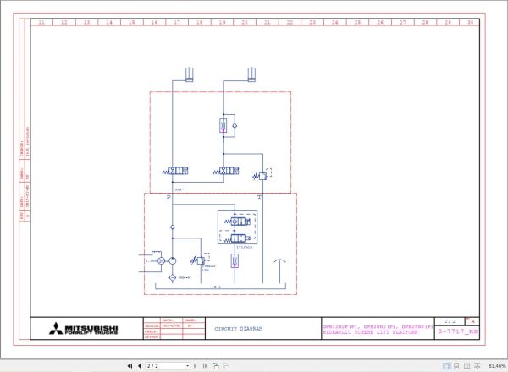Click the drawing number 3-7717_HS
508x372 pixels.
pyautogui.click(x=457, y=331)
